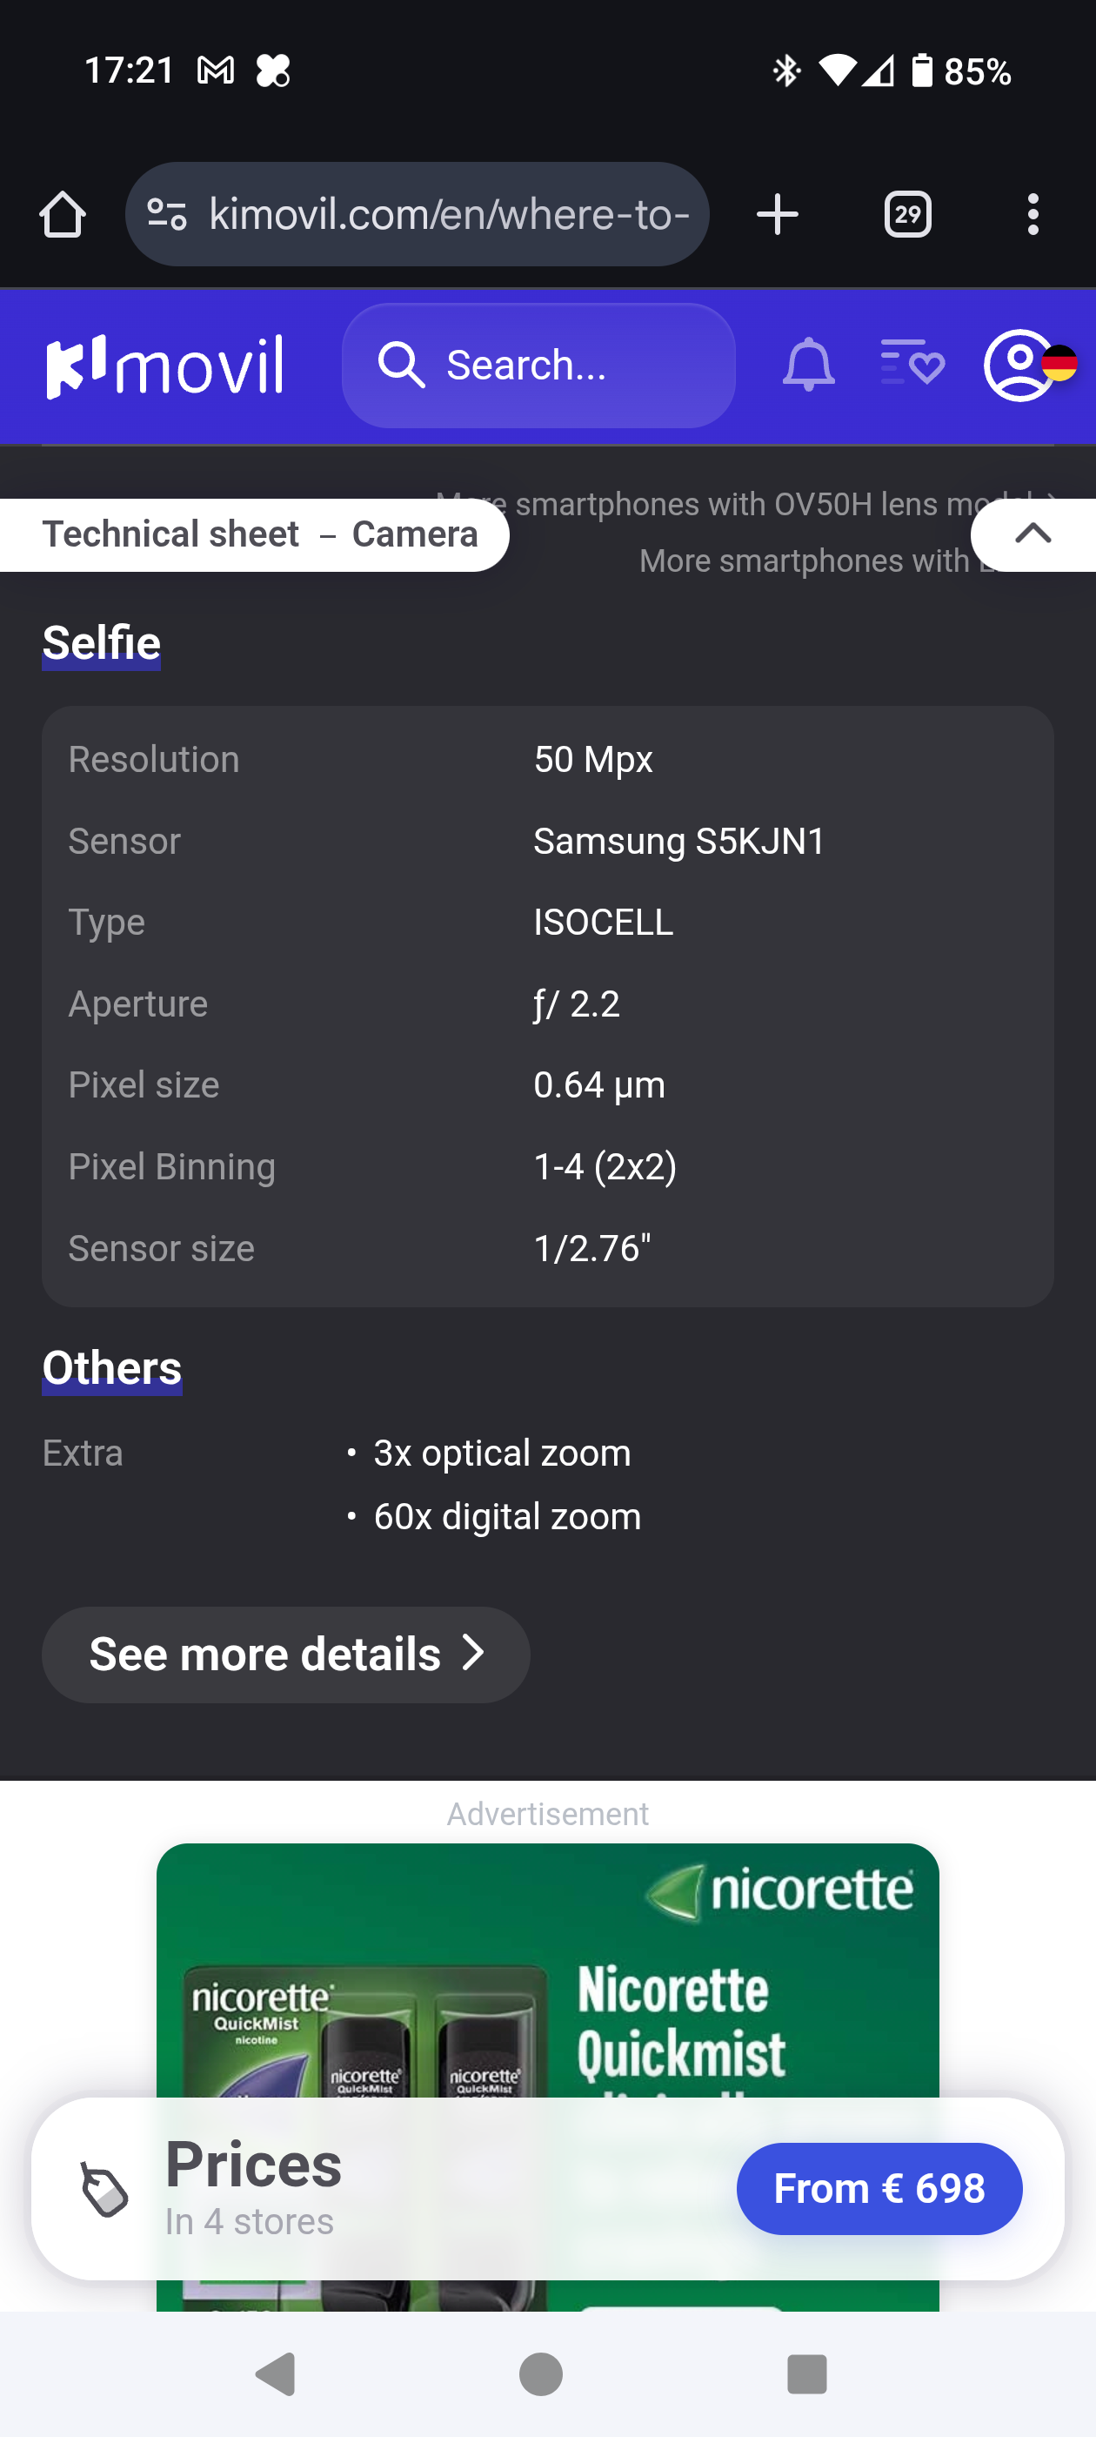The height and width of the screenshot is (2437, 1096).
Task: Tap the site info icon in address bar
Action: coord(167,215)
